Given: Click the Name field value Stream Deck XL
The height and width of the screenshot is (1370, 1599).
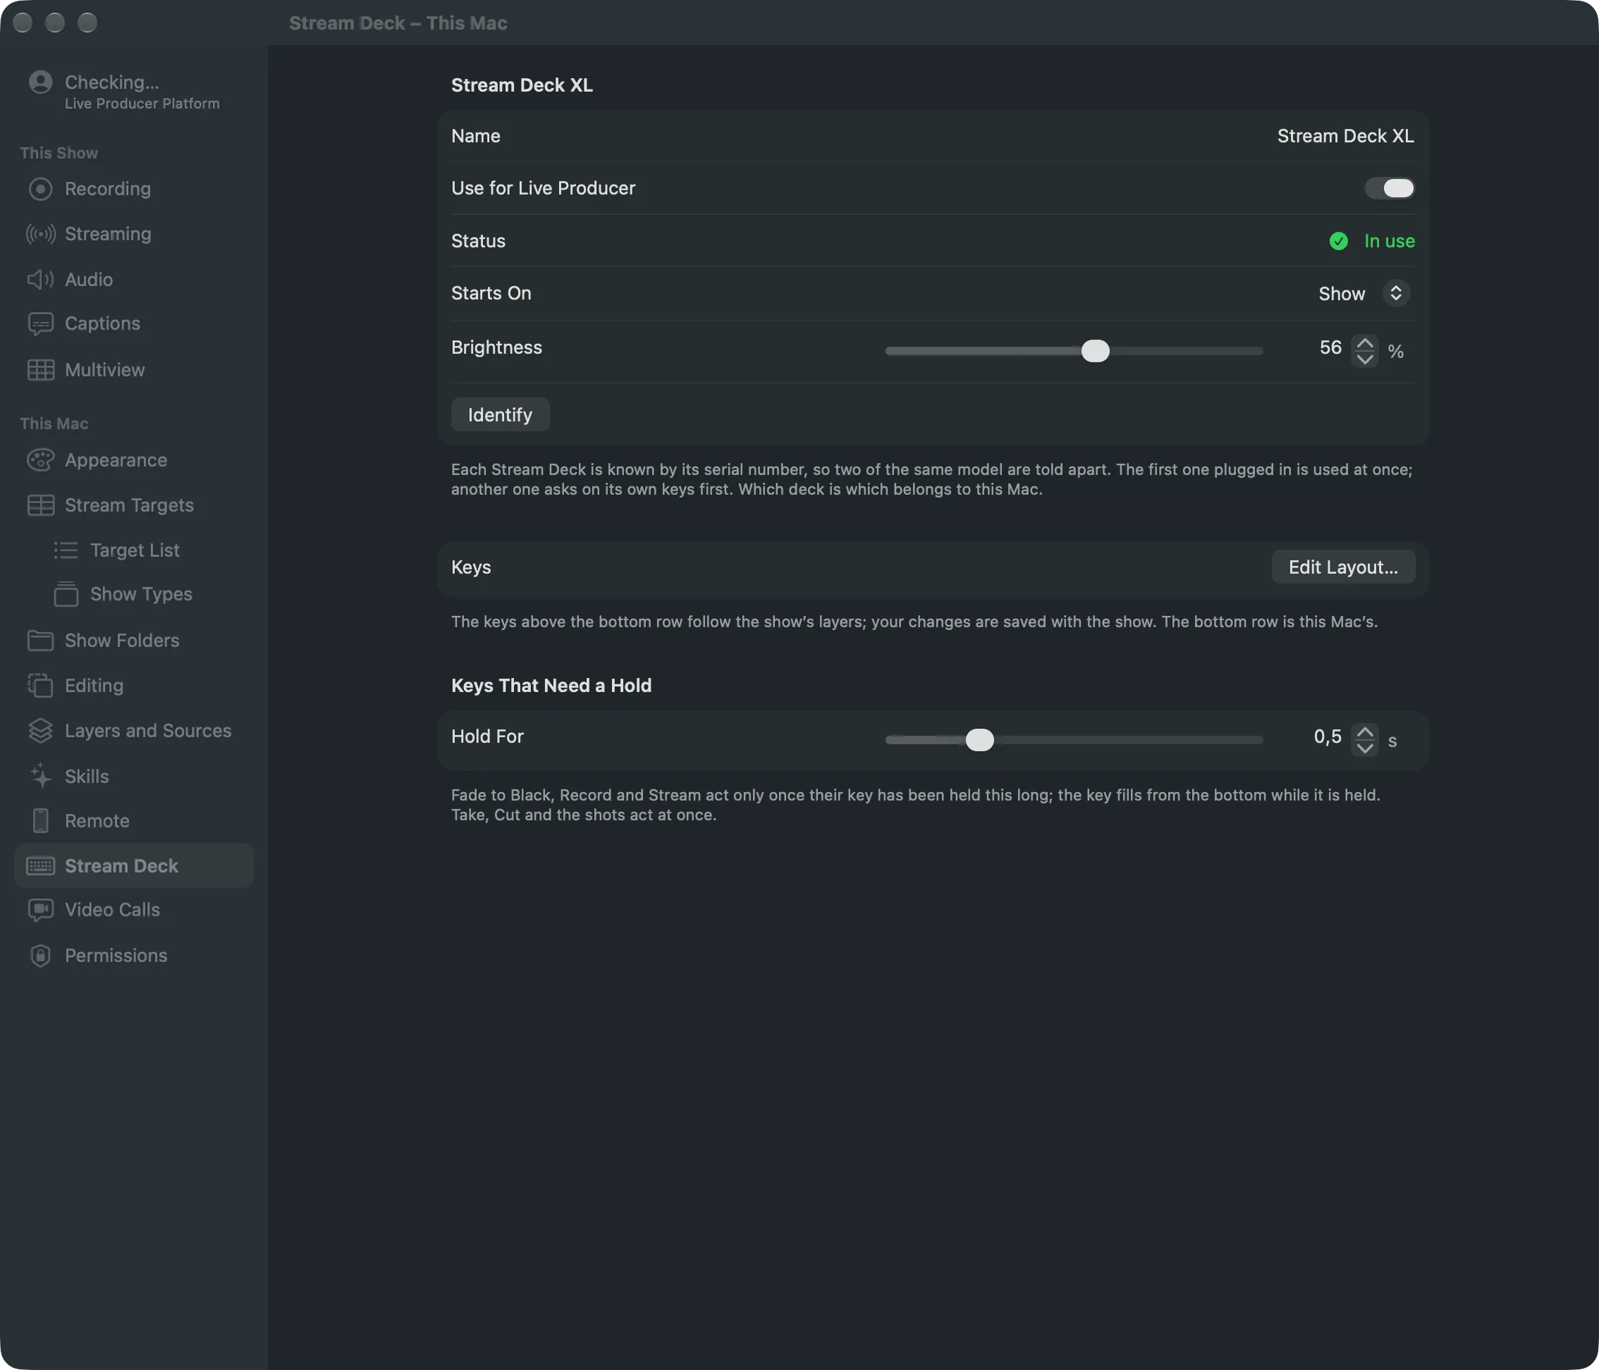Looking at the screenshot, I should (1345, 136).
